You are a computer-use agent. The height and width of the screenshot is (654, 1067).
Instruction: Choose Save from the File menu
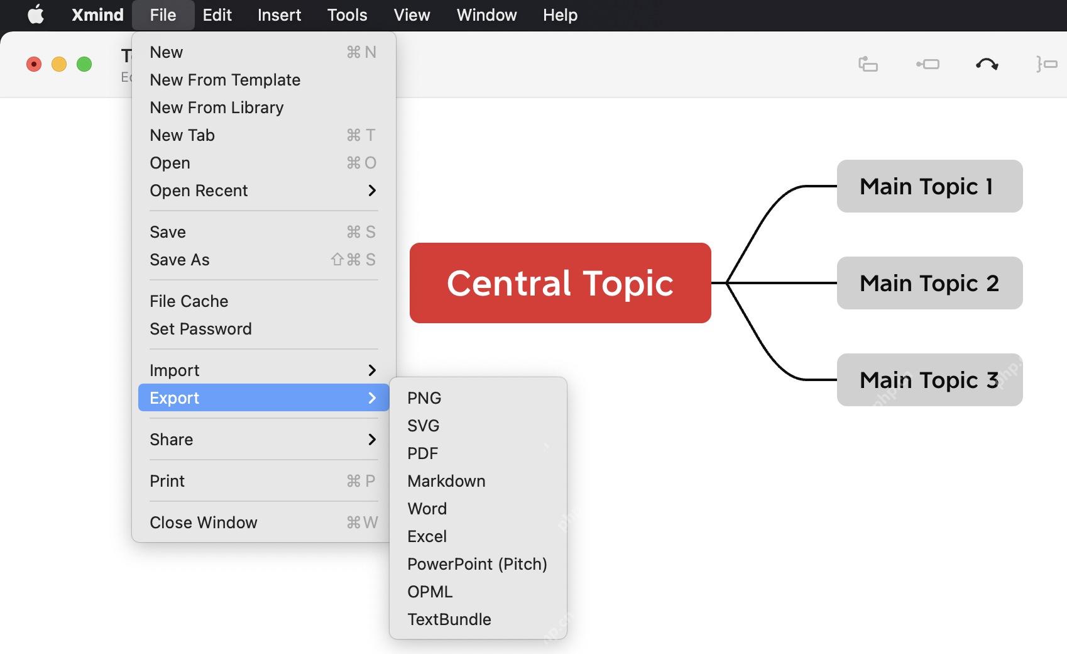264,232
